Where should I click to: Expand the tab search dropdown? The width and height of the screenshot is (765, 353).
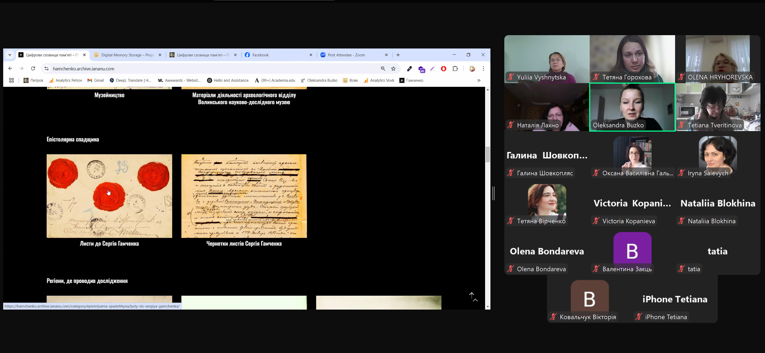(x=10, y=55)
